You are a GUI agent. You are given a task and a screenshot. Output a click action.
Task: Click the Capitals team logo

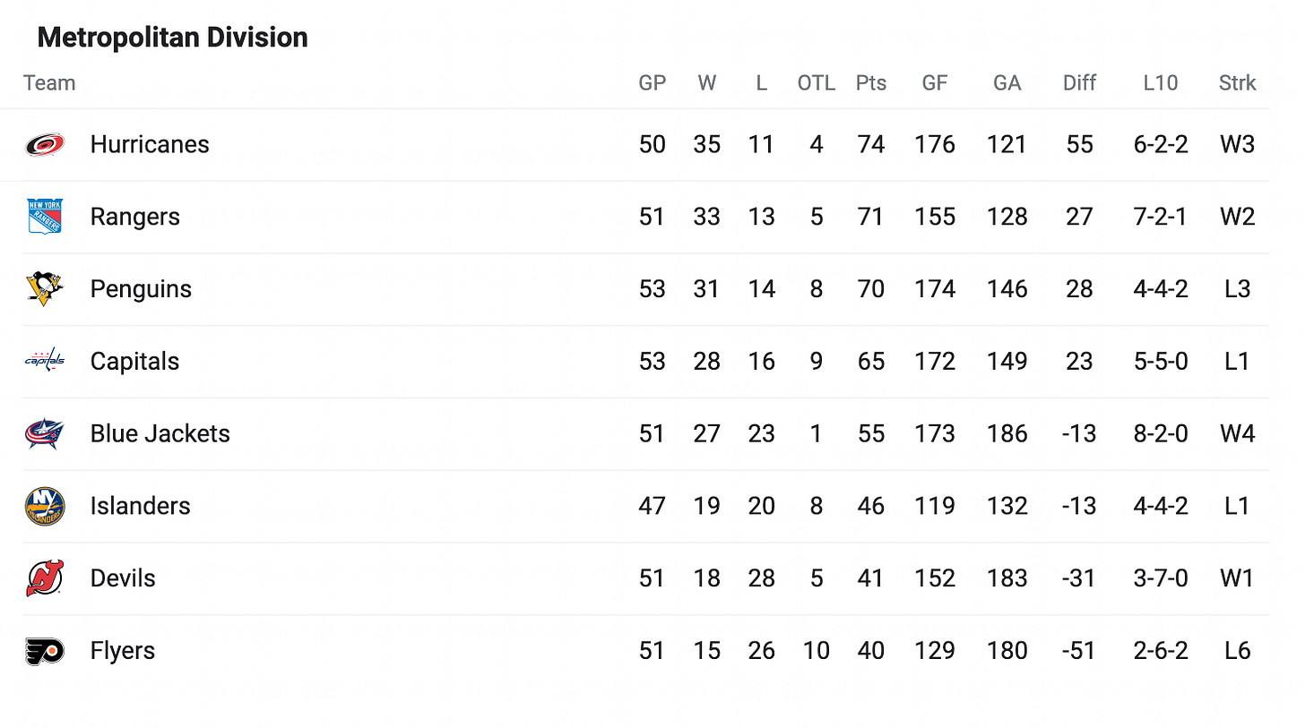point(44,361)
